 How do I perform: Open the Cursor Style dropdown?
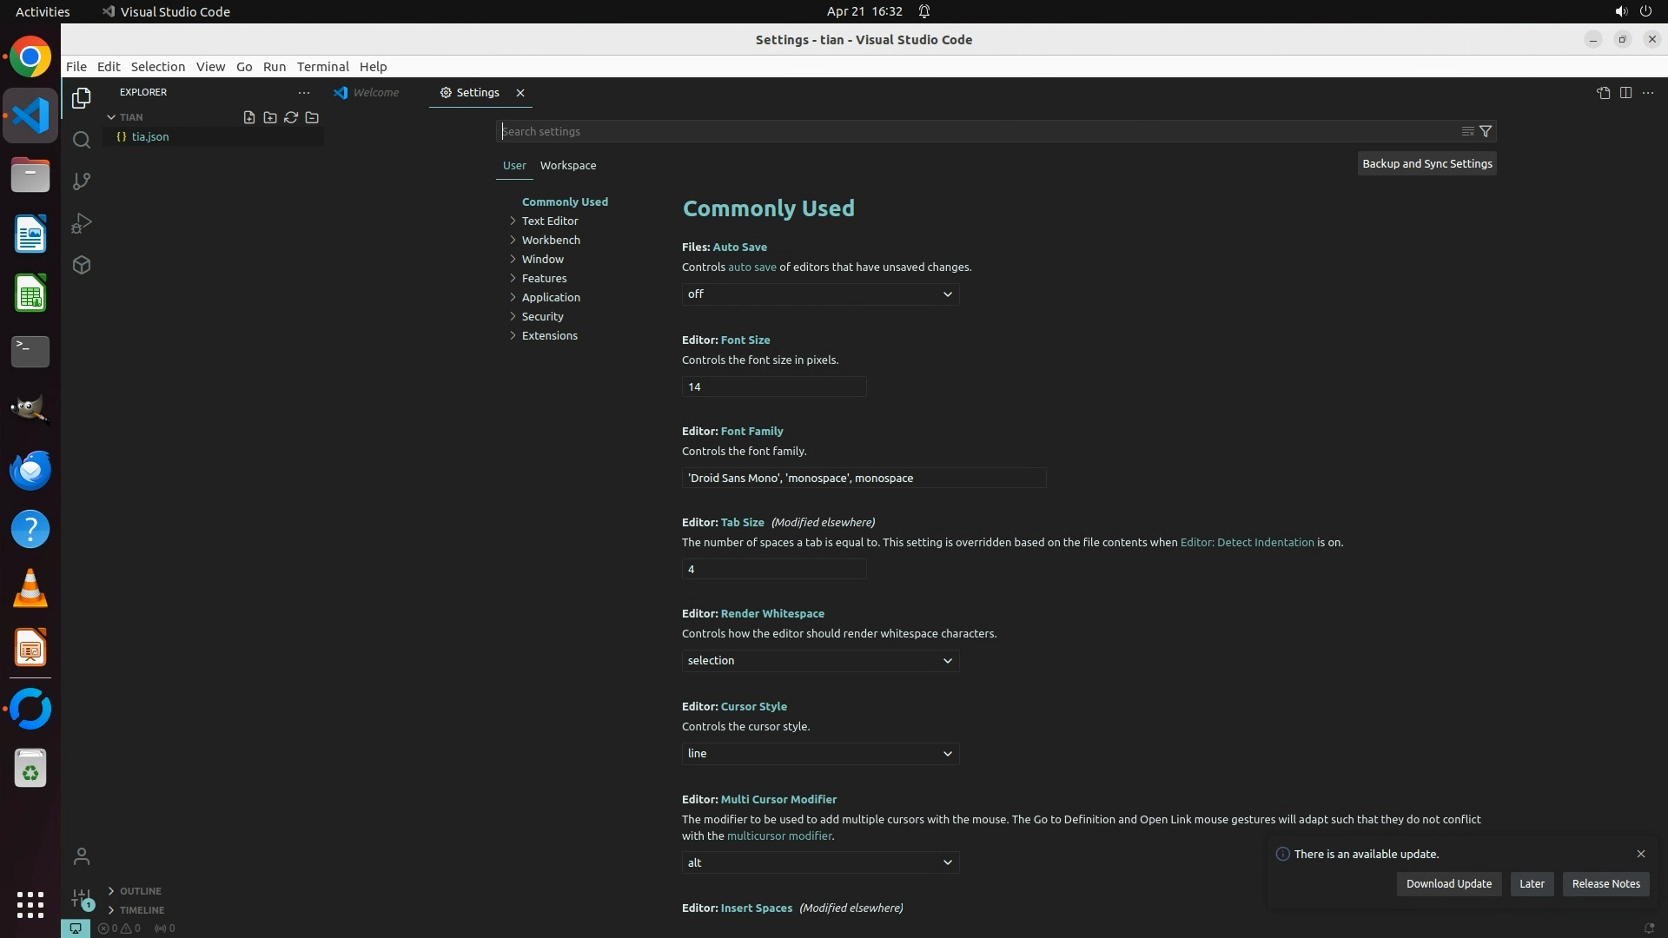820,754
